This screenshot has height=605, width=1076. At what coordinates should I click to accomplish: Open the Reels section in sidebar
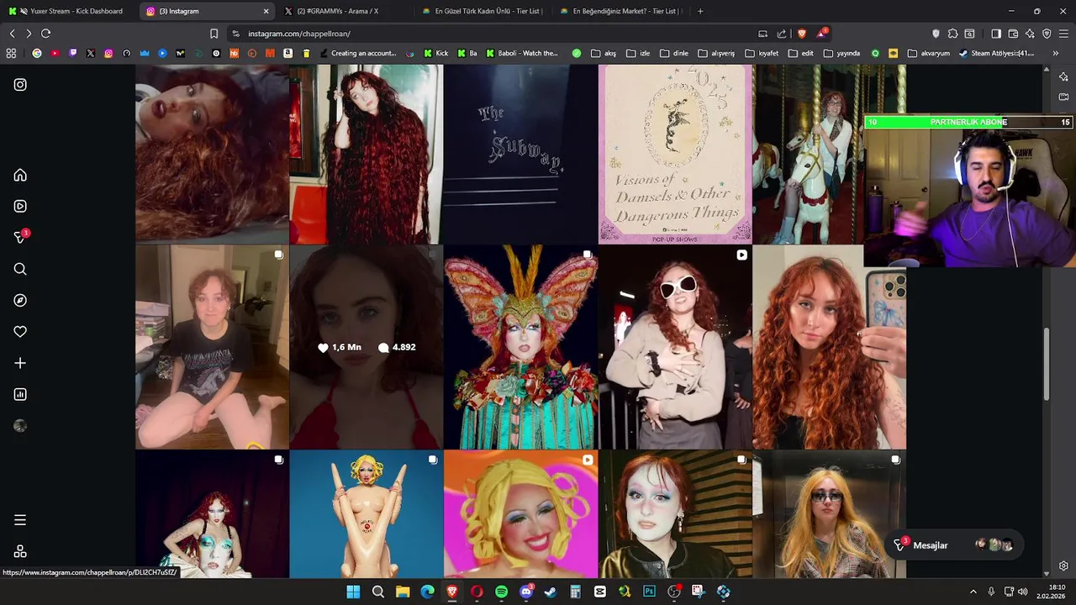[20, 206]
